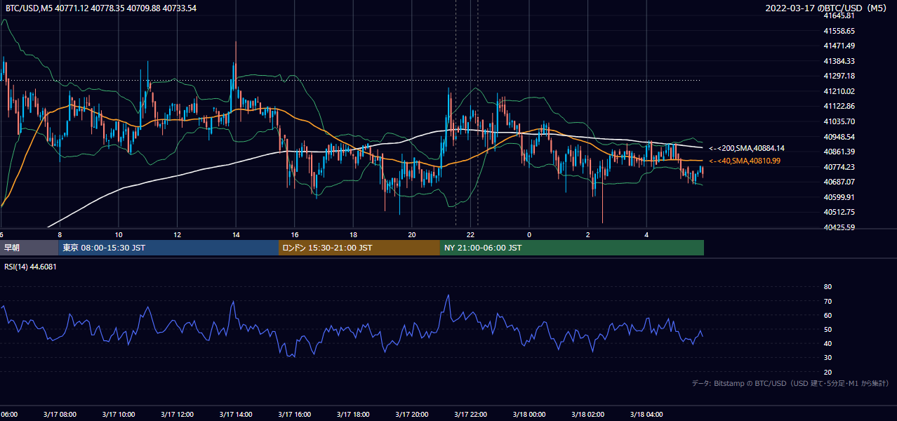This screenshot has height=421, width=897.
Task: Click the RSI(14) 44.6081 indicator label
Action: click(31, 267)
